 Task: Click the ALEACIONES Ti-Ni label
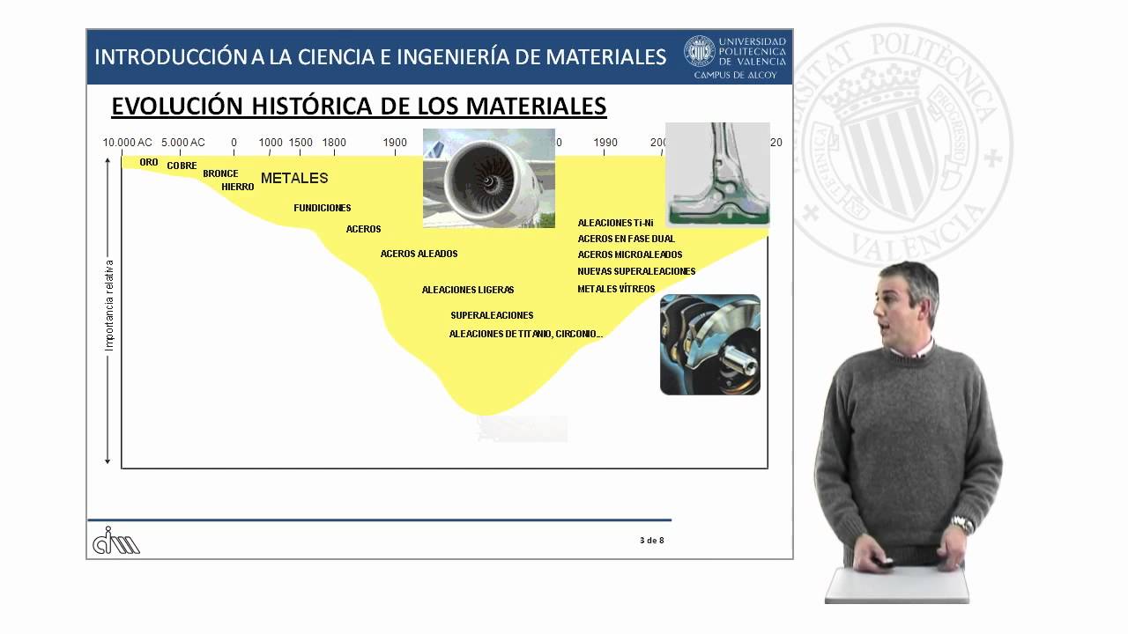(x=615, y=223)
